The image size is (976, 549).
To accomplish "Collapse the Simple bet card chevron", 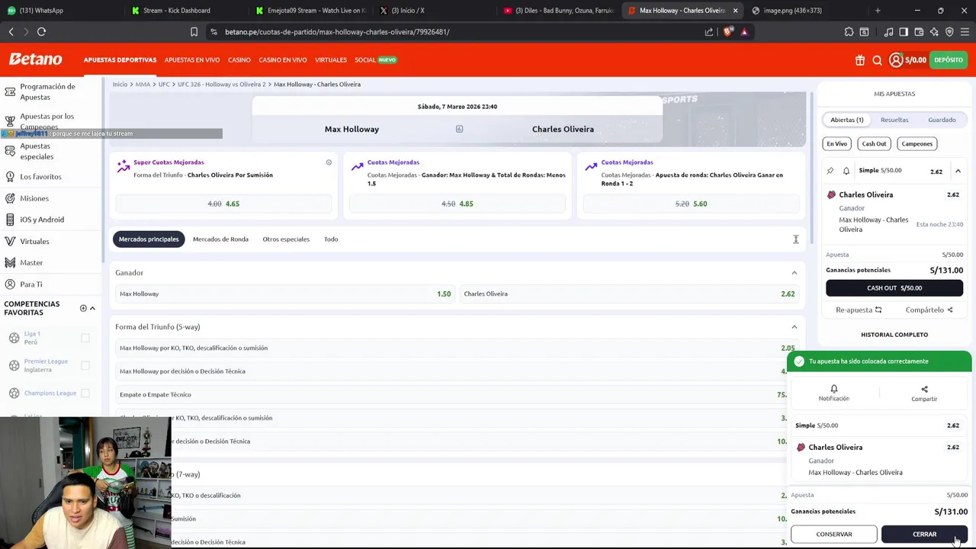I will (958, 171).
